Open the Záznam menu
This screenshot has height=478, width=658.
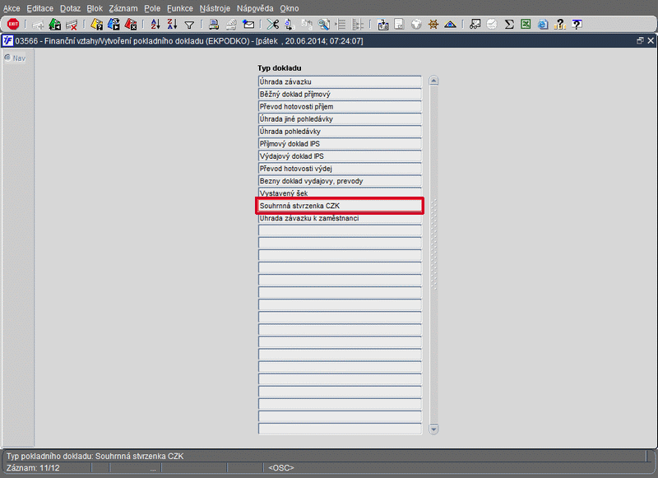tap(123, 8)
